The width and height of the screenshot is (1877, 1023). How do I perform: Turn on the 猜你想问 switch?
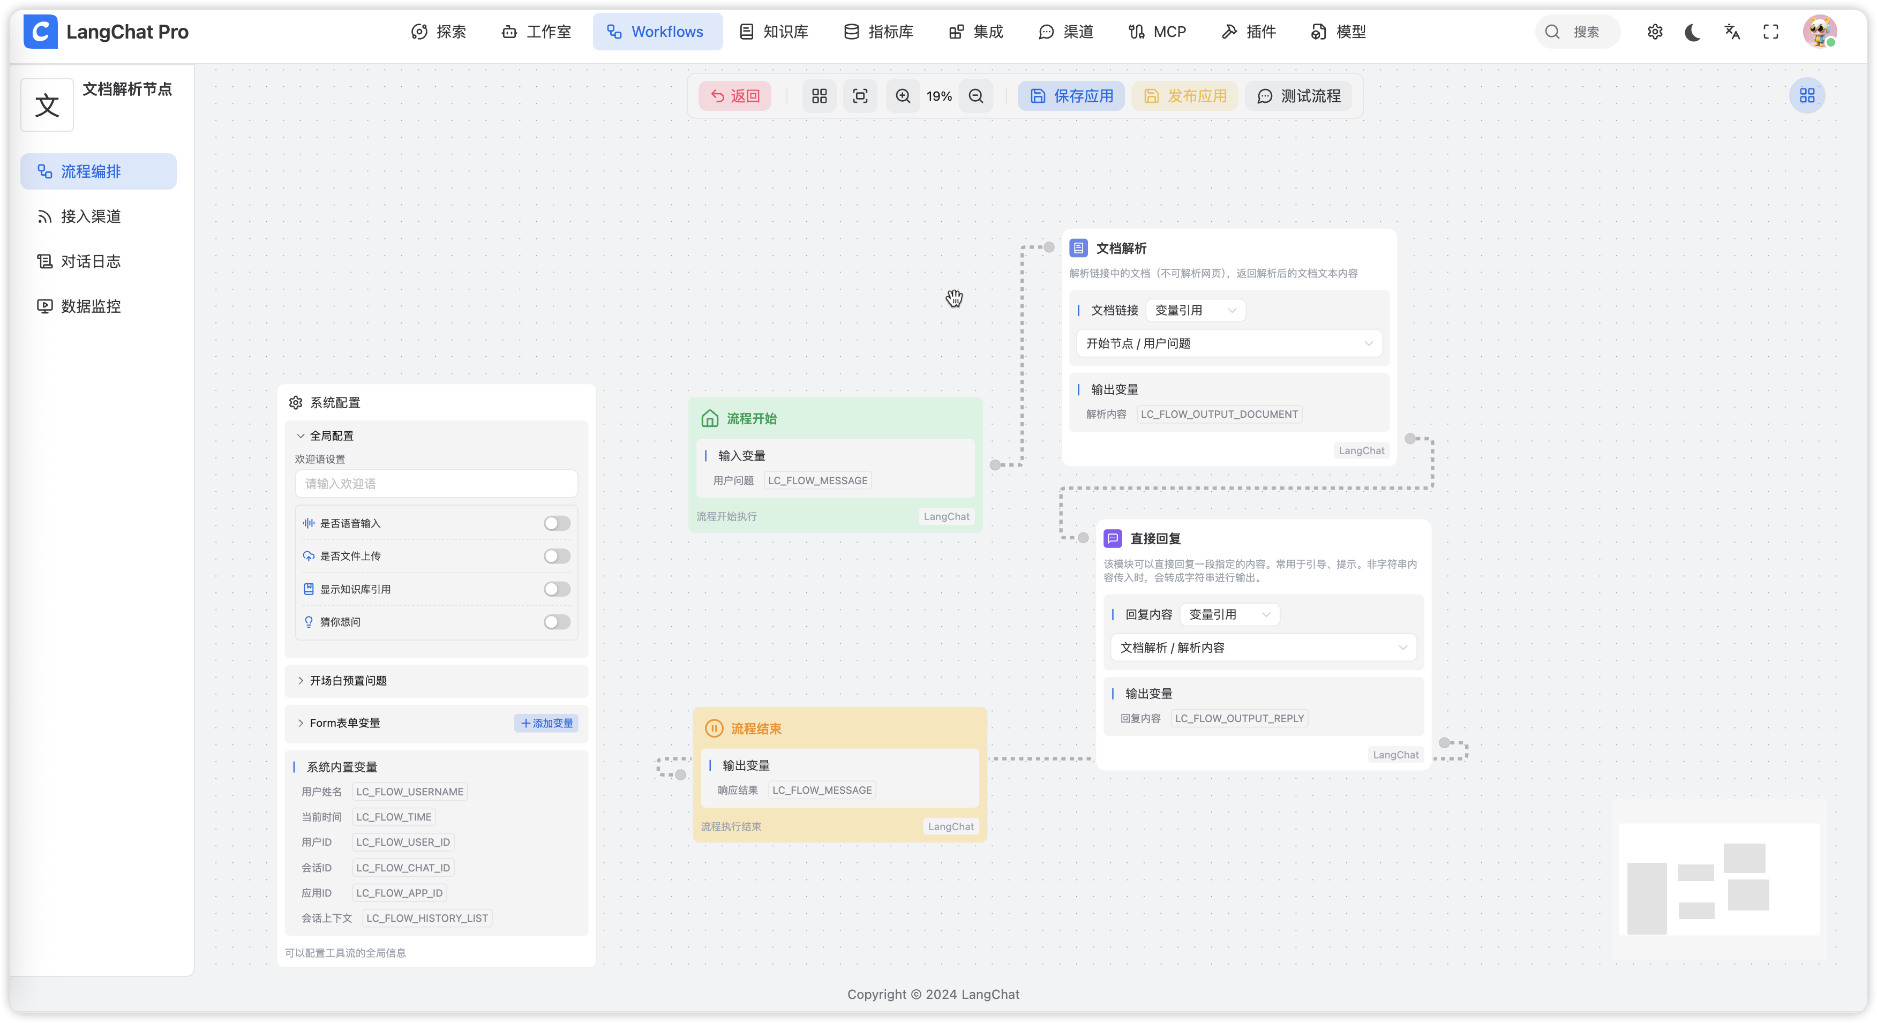coord(557,621)
